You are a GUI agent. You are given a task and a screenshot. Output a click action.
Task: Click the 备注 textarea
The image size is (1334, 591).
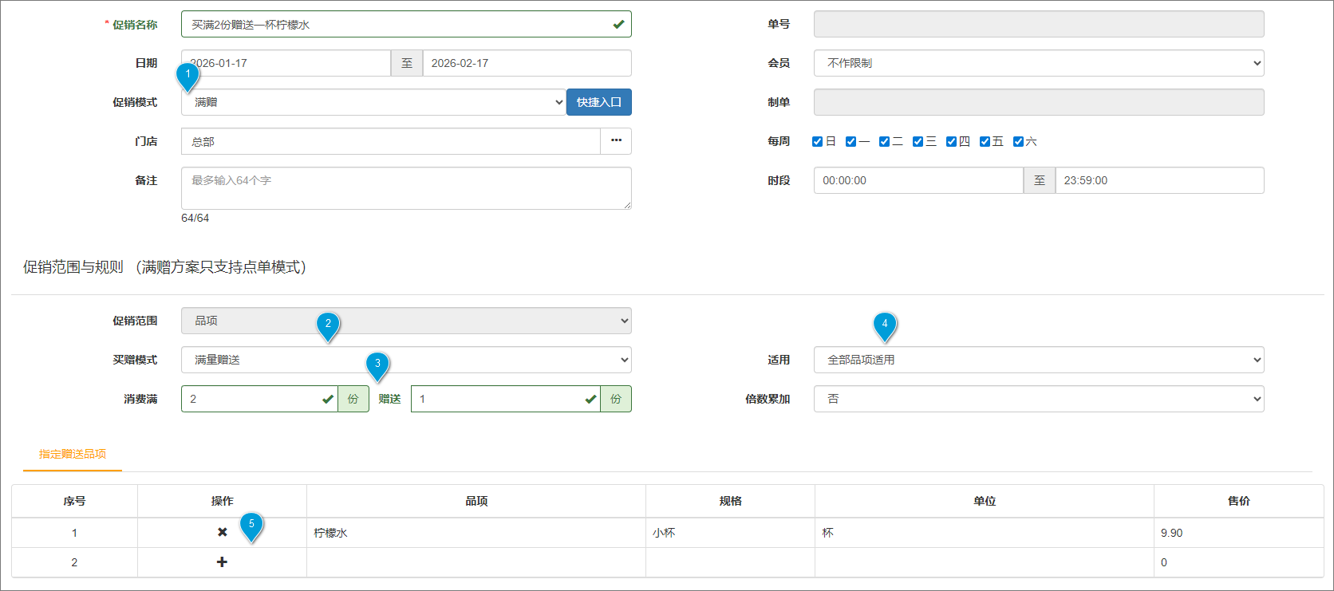click(x=405, y=188)
